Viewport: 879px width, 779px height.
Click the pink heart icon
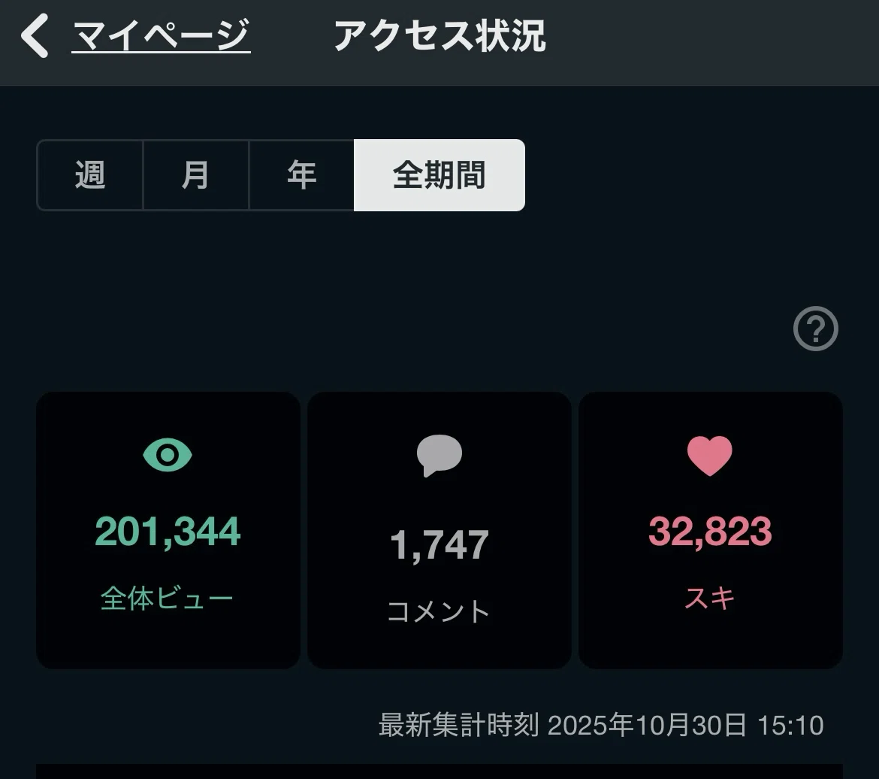tap(710, 456)
